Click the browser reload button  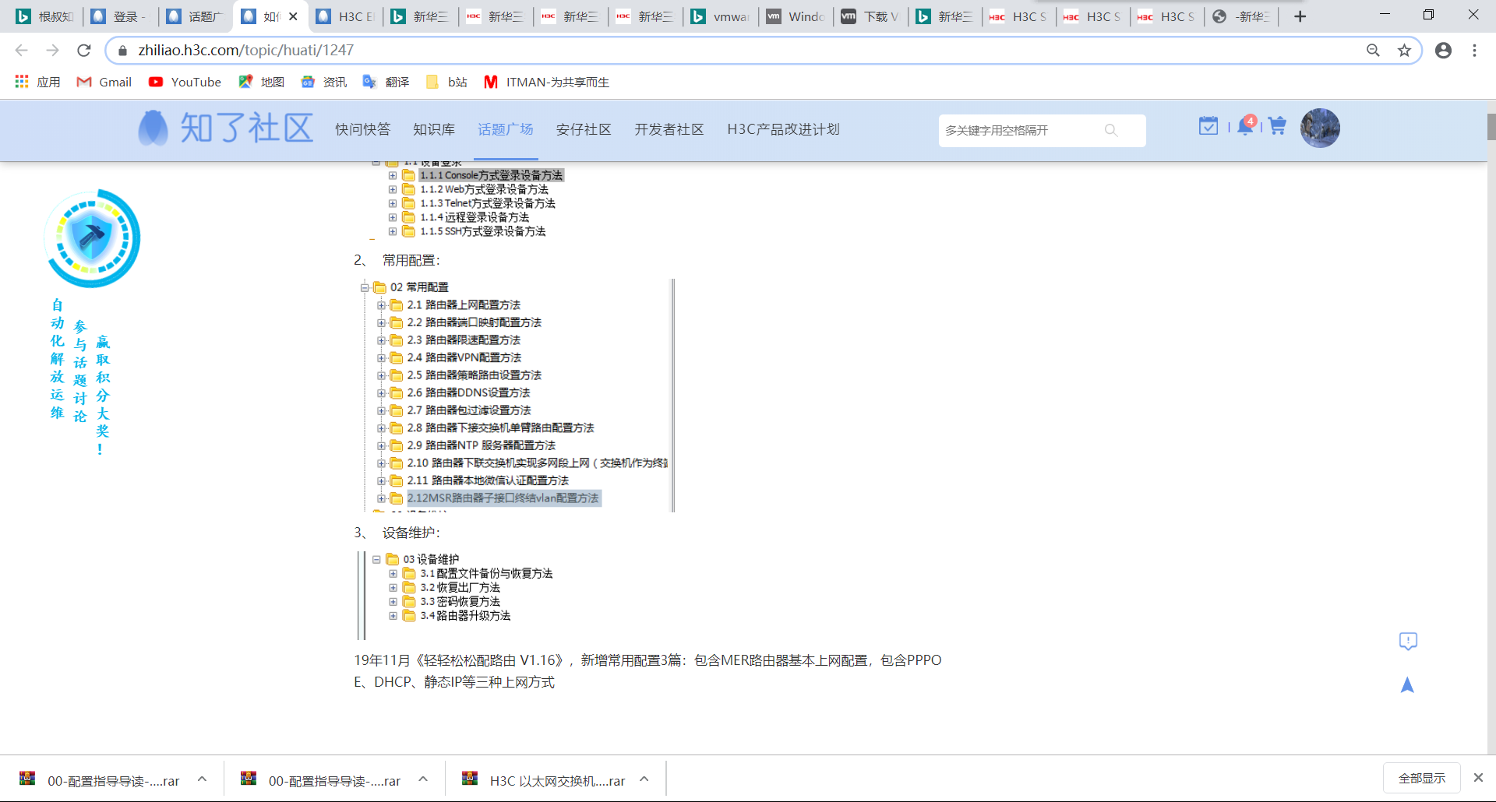[84, 51]
